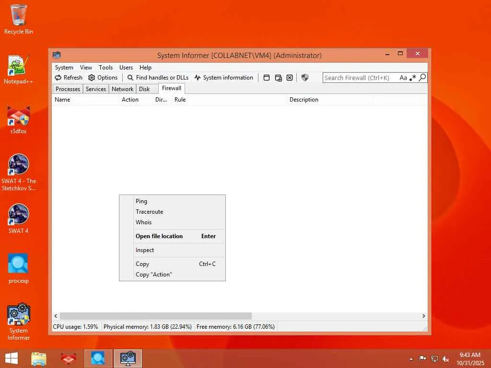
Task: Switch to the Processes tab
Action: pos(68,89)
